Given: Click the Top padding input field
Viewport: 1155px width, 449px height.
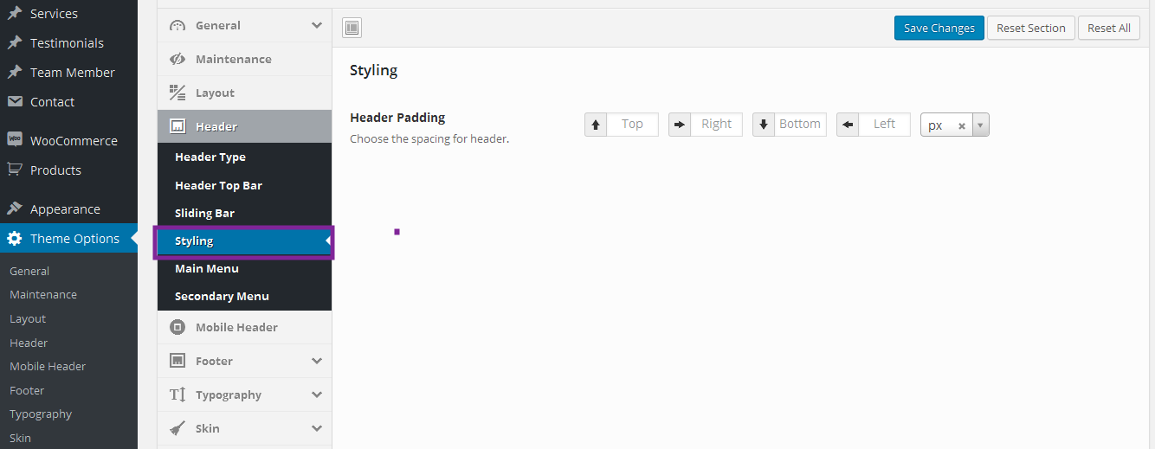Looking at the screenshot, I should coord(632,125).
